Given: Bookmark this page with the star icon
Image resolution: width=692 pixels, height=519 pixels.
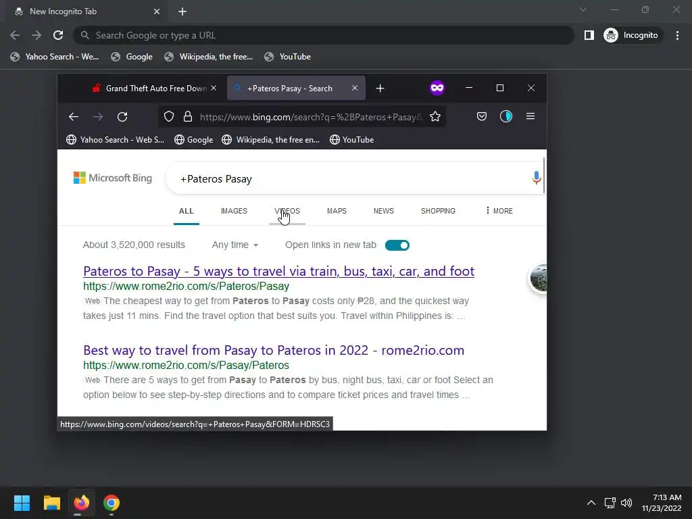Looking at the screenshot, I should (435, 116).
